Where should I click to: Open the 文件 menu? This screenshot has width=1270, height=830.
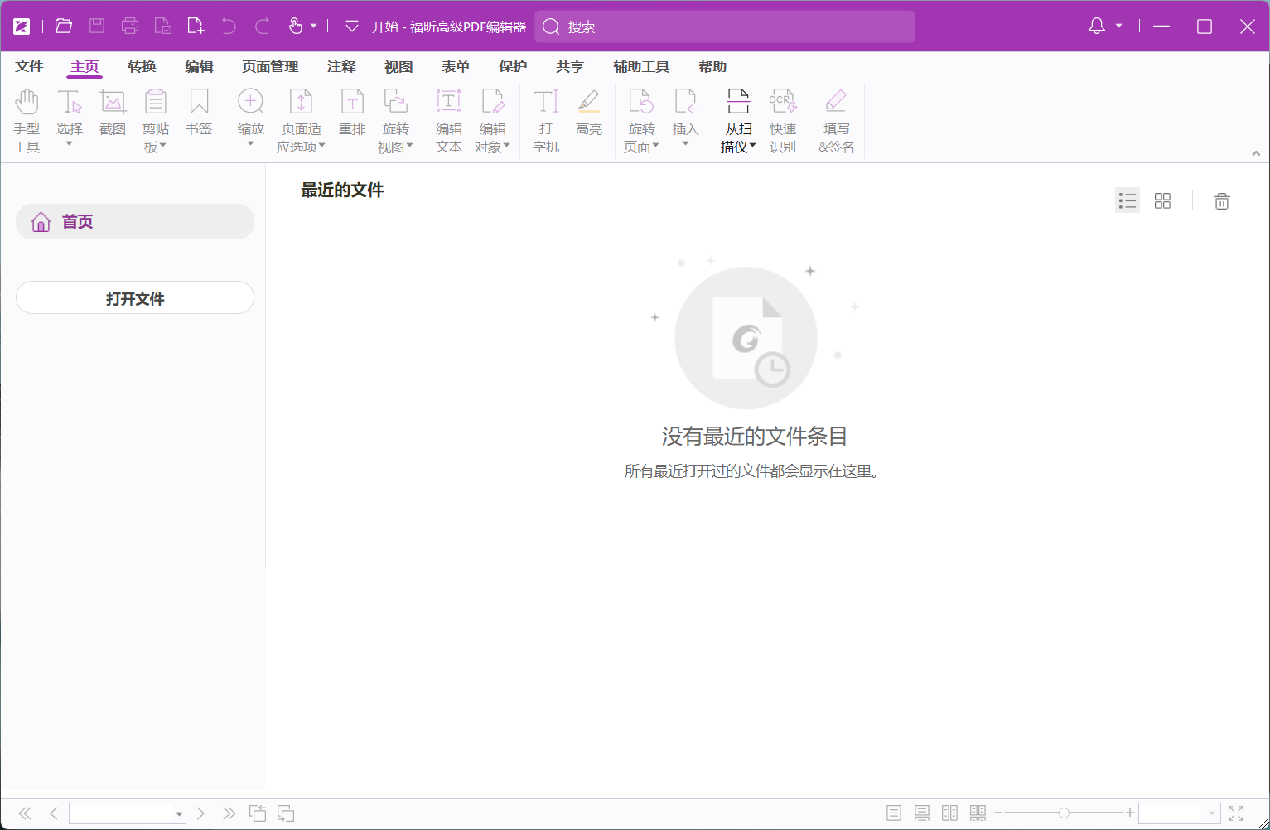click(x=29, y=66)
